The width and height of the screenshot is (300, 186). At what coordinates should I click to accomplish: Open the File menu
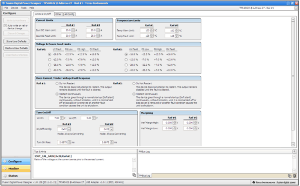6,8
